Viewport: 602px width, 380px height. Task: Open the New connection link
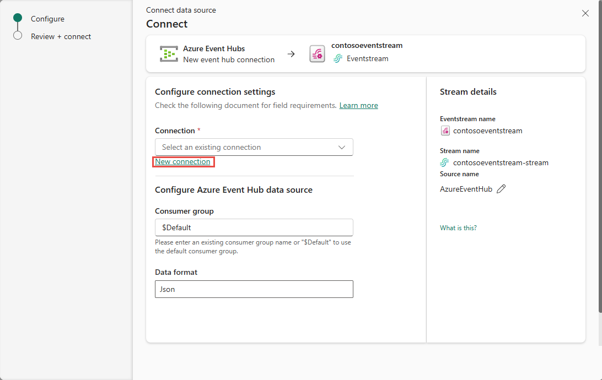point(184,161)
